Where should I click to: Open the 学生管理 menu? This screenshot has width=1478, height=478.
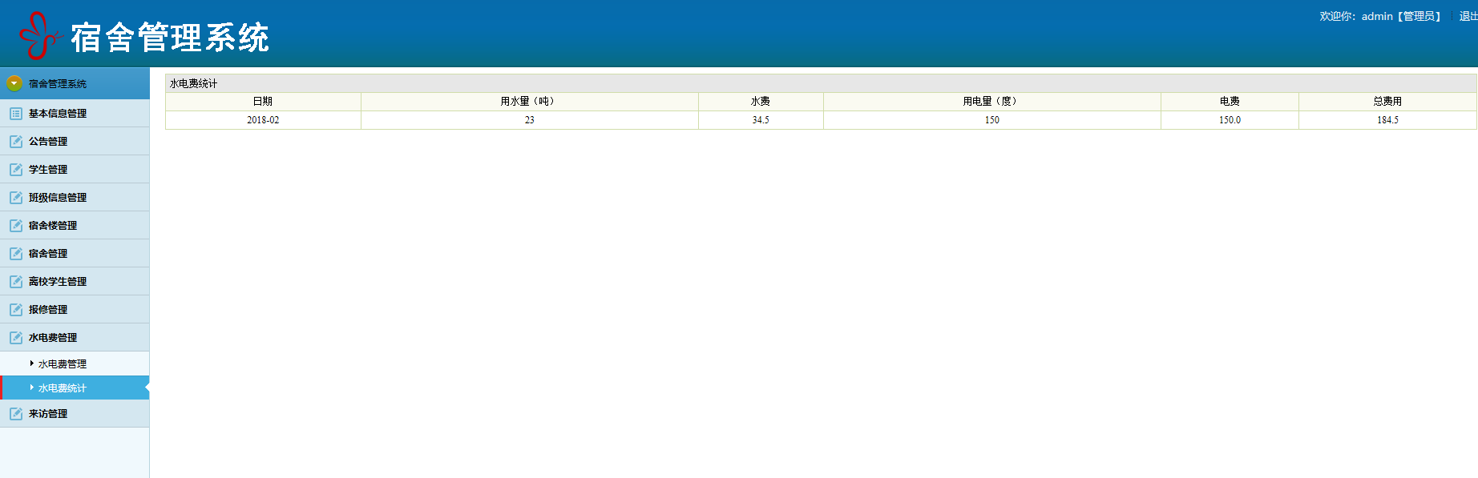[x=75, y=170]
